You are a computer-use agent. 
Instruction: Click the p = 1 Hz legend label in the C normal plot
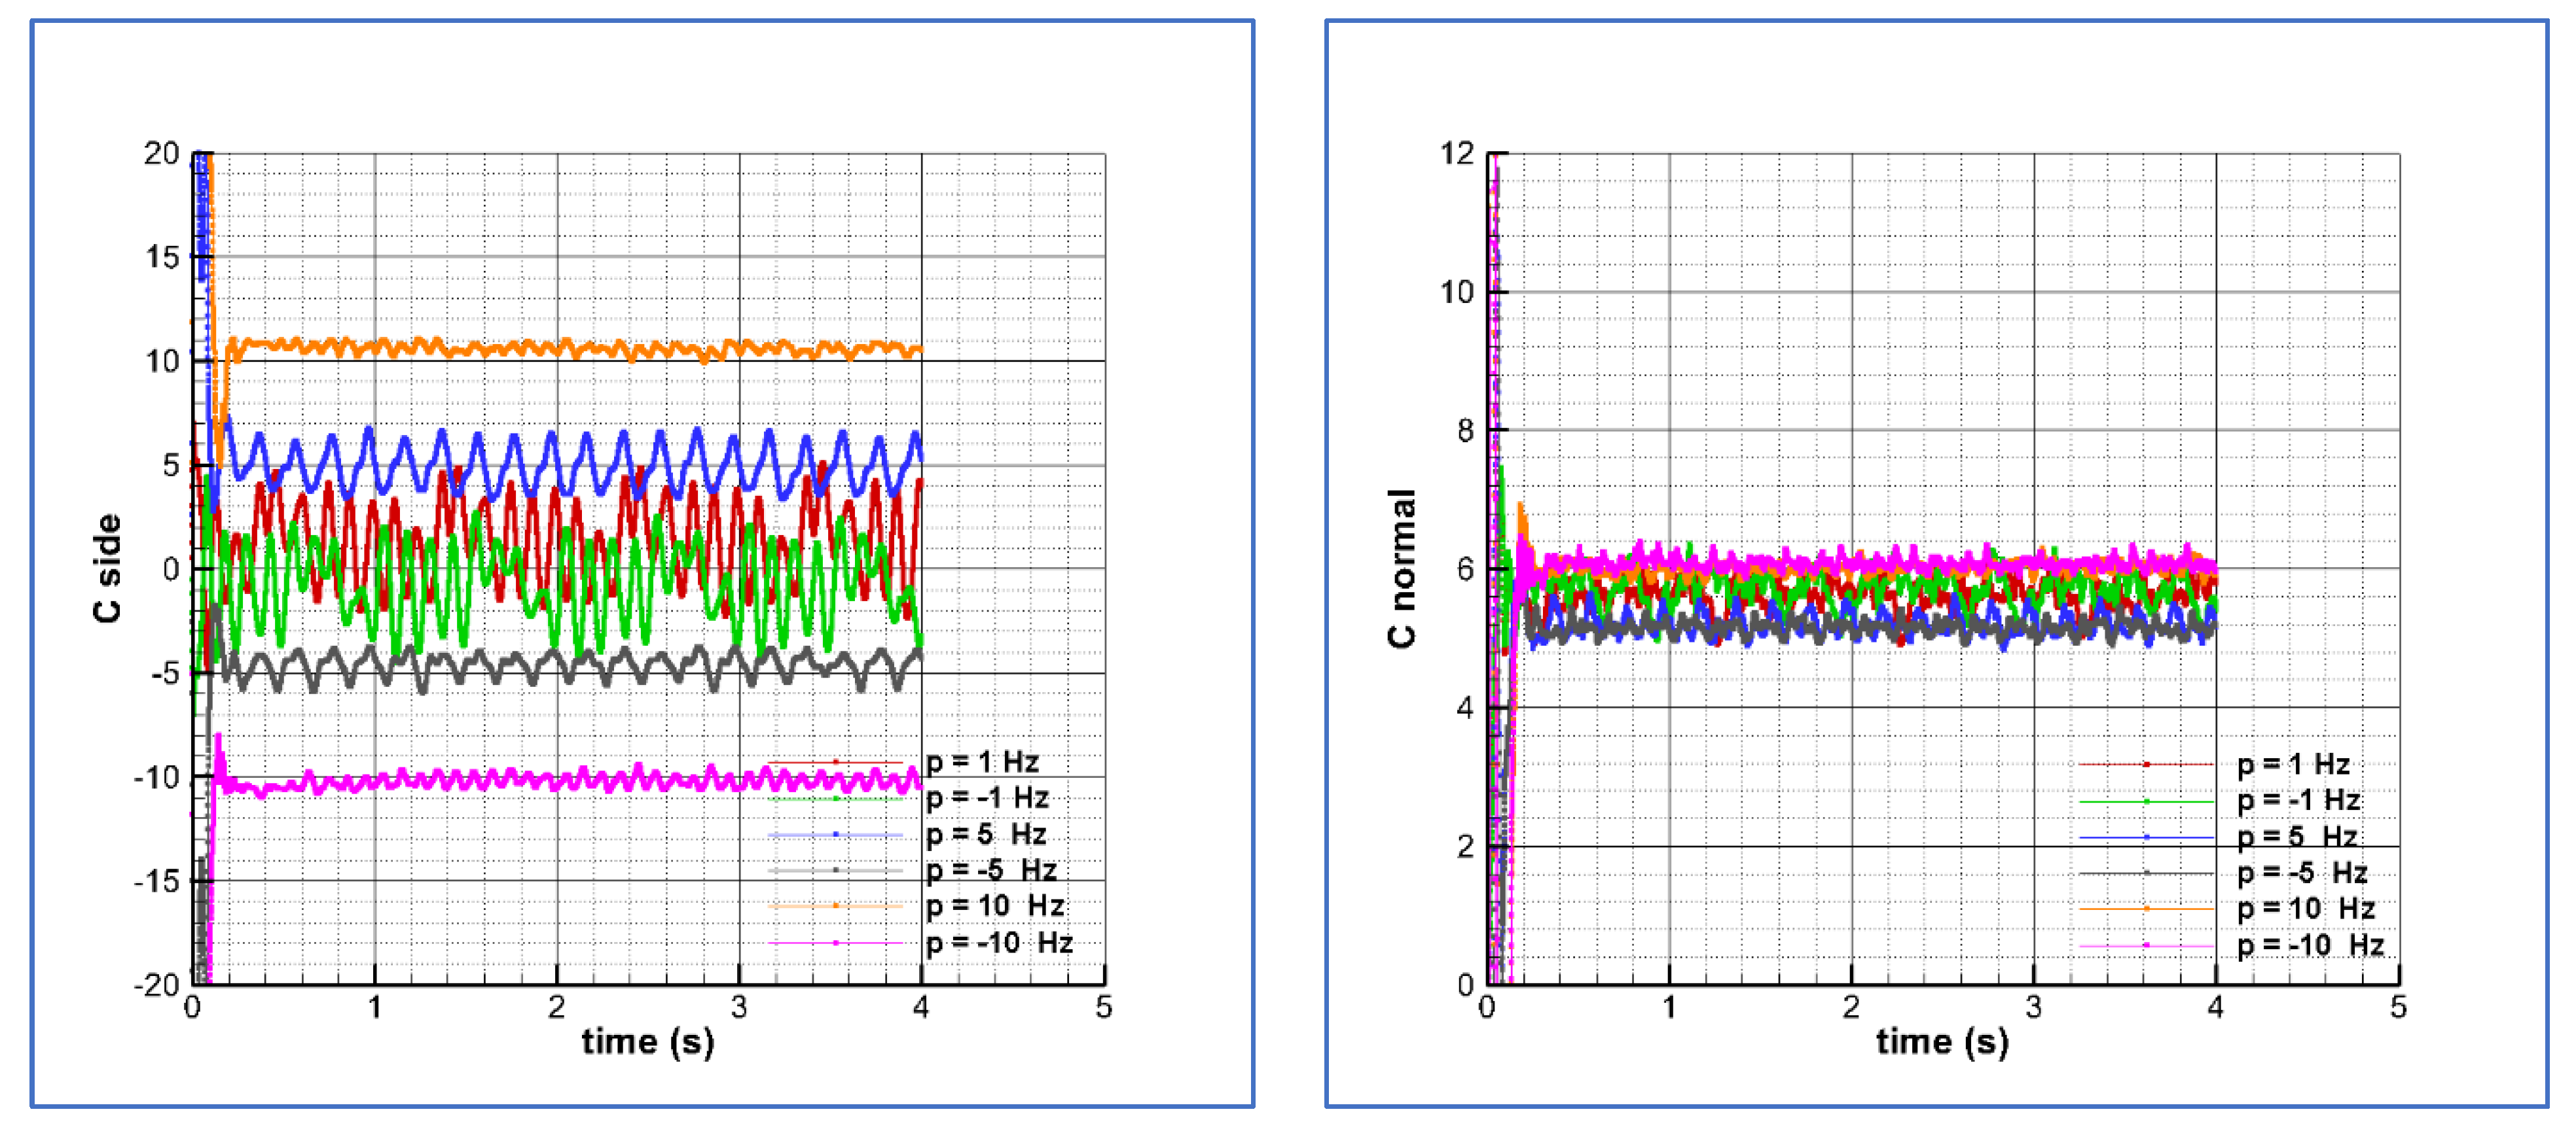pos(2293,765)
